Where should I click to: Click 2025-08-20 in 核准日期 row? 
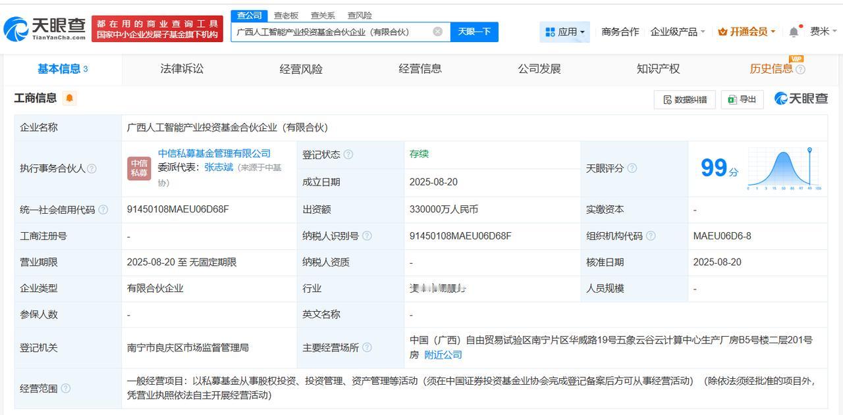coord(717,262)
